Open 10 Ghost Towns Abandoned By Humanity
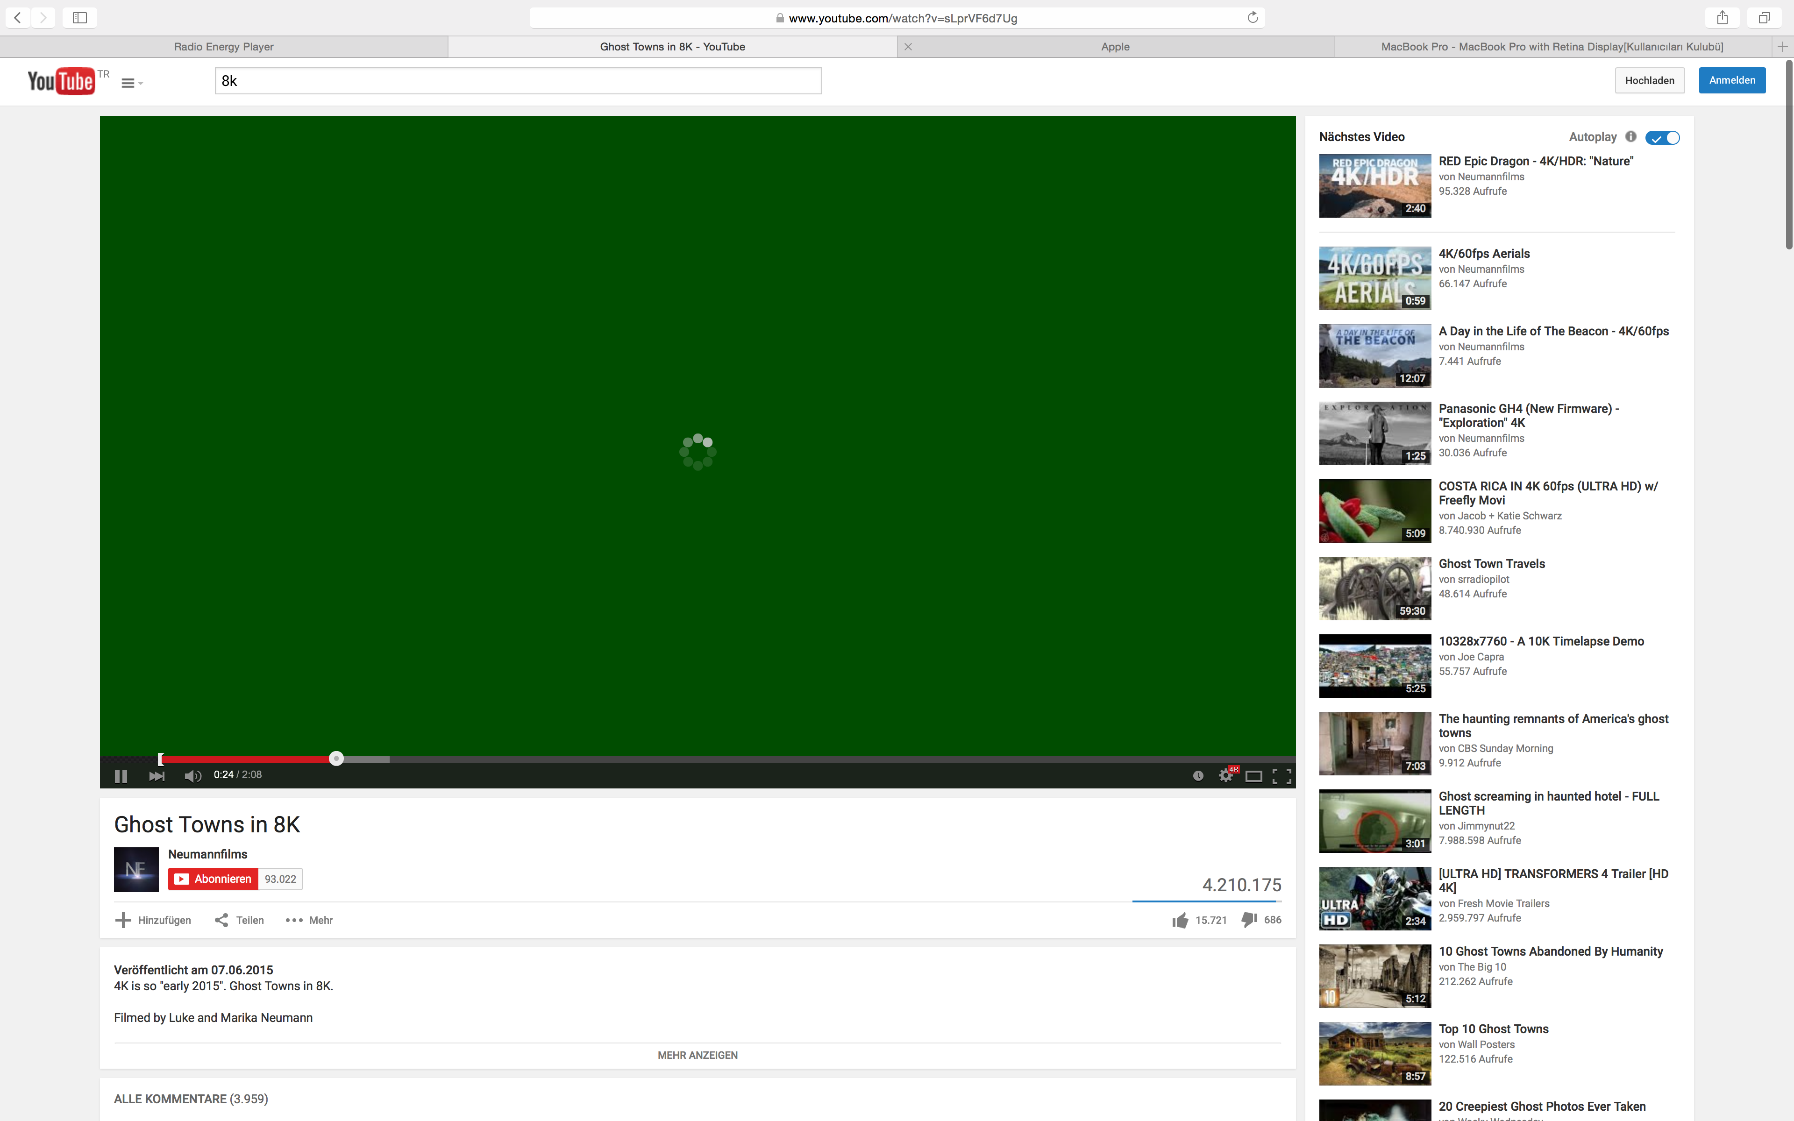1794x1121 pixels. (1551, 951)
